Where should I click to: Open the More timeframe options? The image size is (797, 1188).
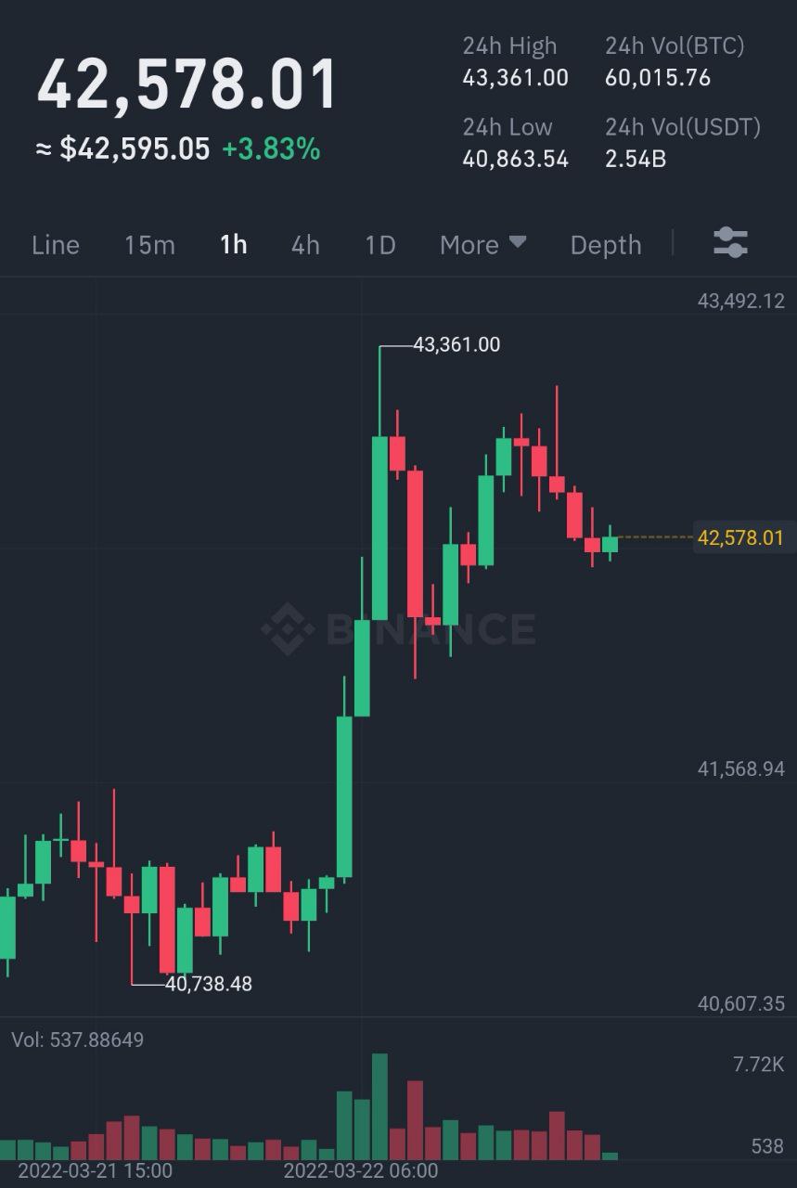482,244
